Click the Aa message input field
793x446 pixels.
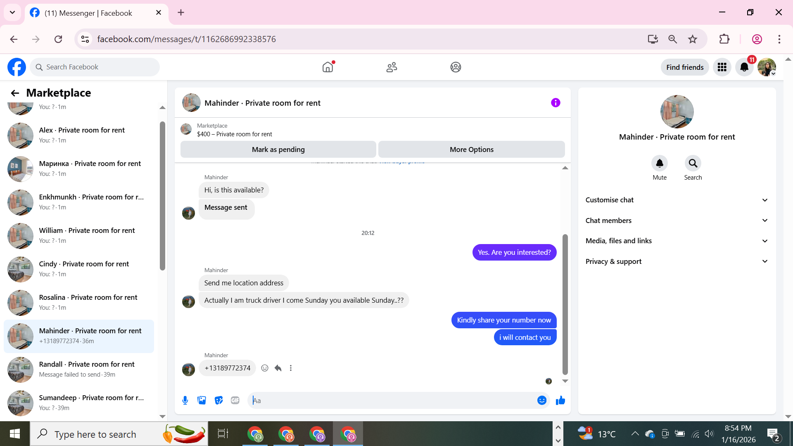(392, 400)
